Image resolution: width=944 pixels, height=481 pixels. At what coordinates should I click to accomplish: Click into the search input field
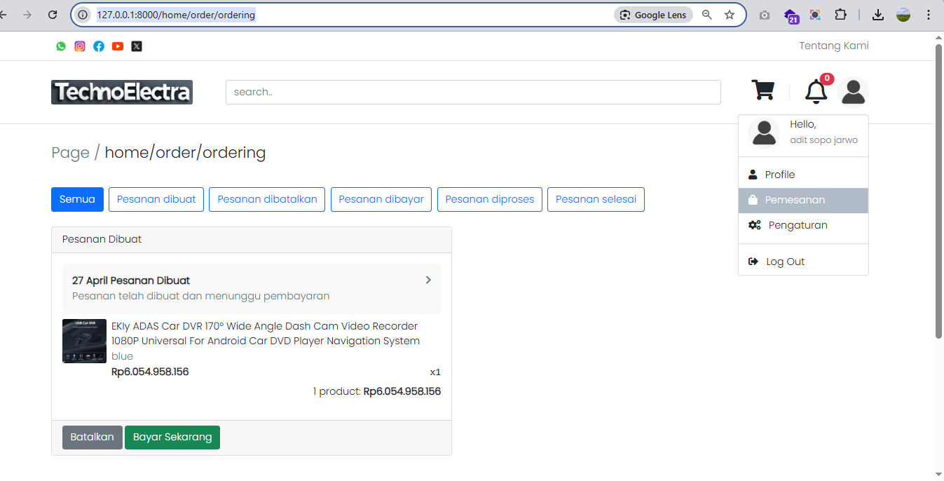[473, 92]
